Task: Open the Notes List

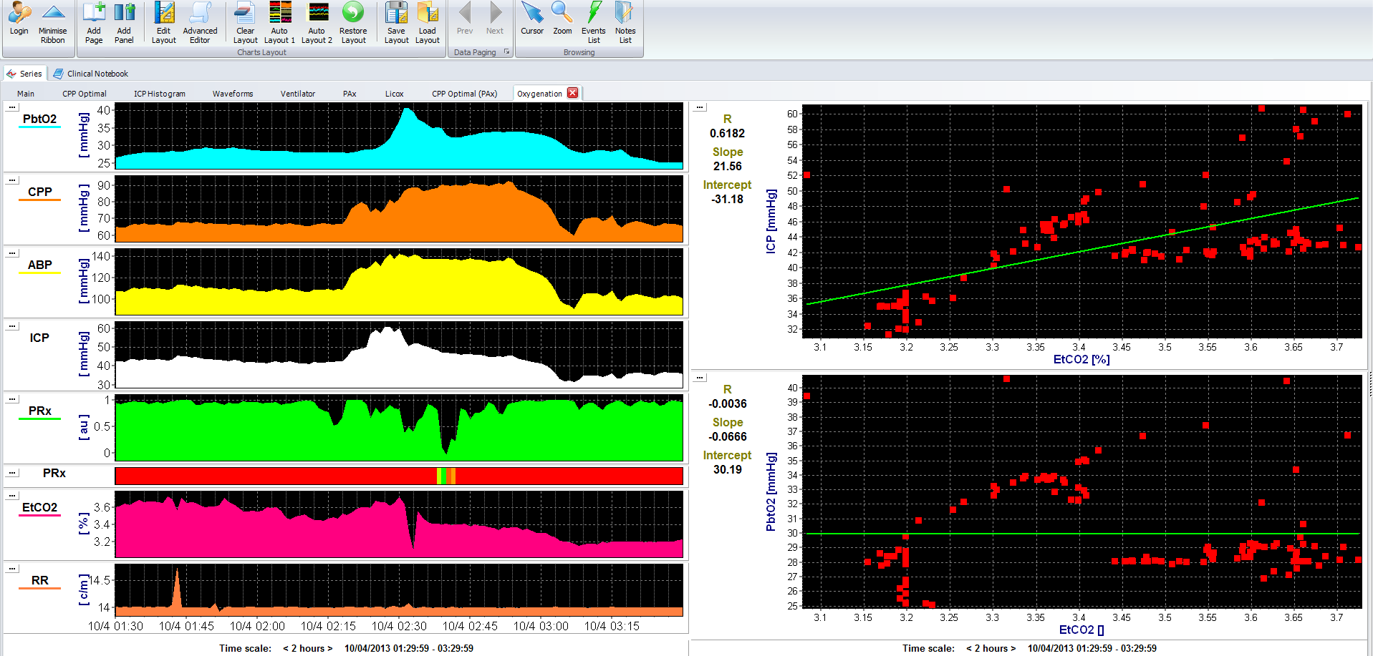Action: (x=625, y=14)
